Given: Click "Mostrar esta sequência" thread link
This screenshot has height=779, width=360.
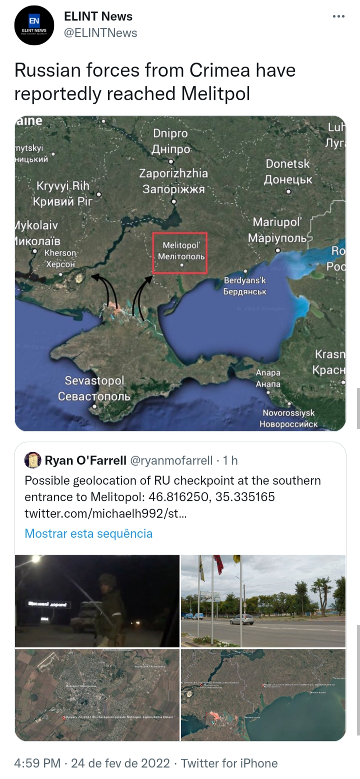Looking at the screenshot, I should 88,533.
